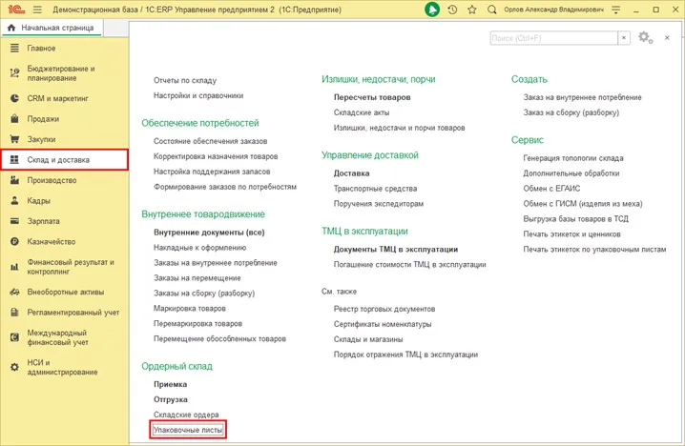The width and height of the screenshot is (685, 446).
Task: Select the Продажи section
Action: [x=44, y=119]
